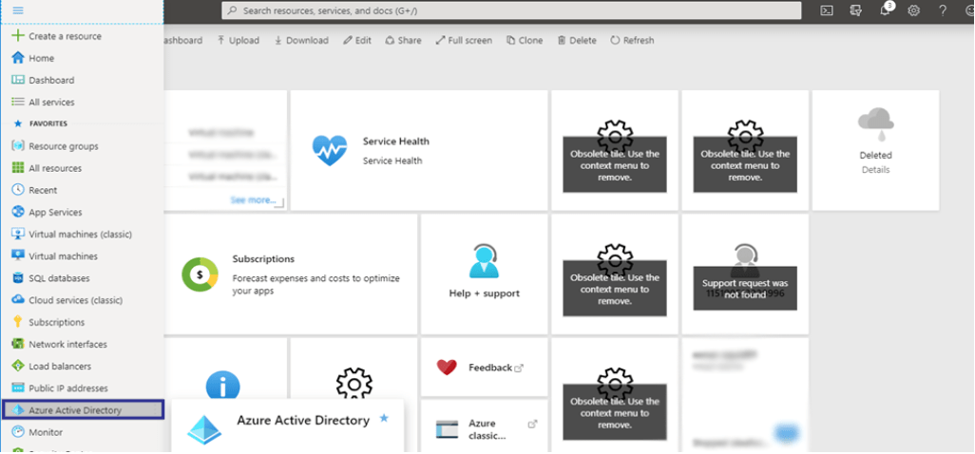Click the Public IP addresses icon
This screenshot has width=975, height=454.
coord(18,388)
